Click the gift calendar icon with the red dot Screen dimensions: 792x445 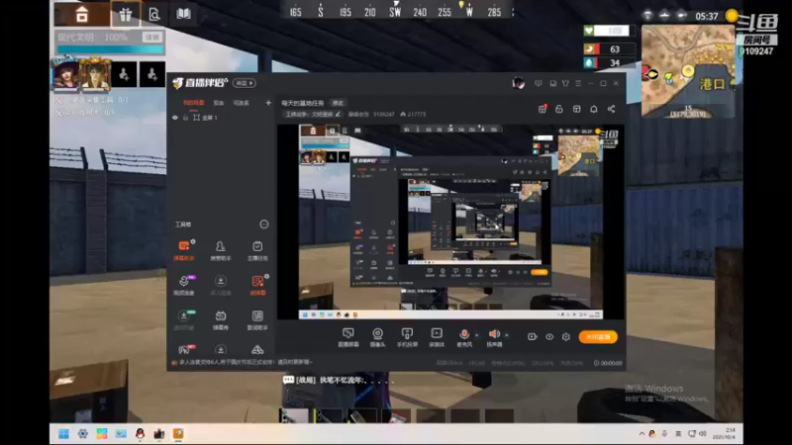pyautogui.click(x=543, y=109)
